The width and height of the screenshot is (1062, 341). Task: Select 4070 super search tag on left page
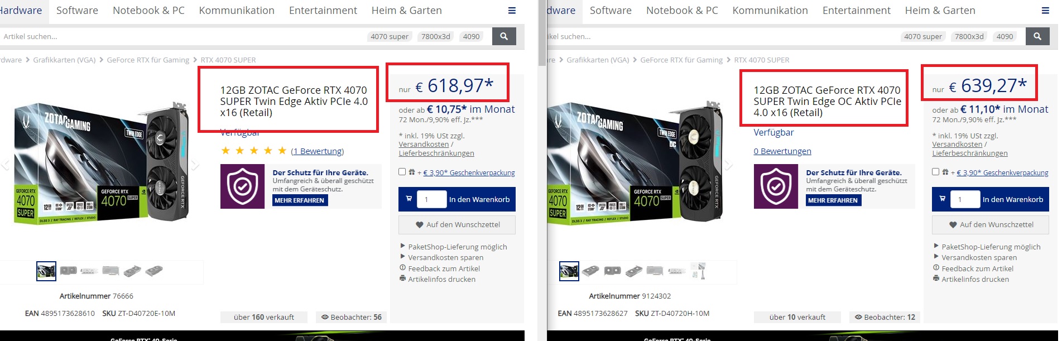tap(390, 36)
